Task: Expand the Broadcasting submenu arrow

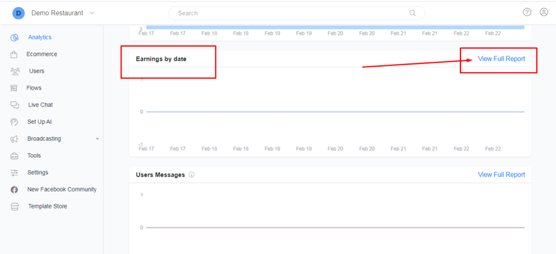Action: point(97,139)
